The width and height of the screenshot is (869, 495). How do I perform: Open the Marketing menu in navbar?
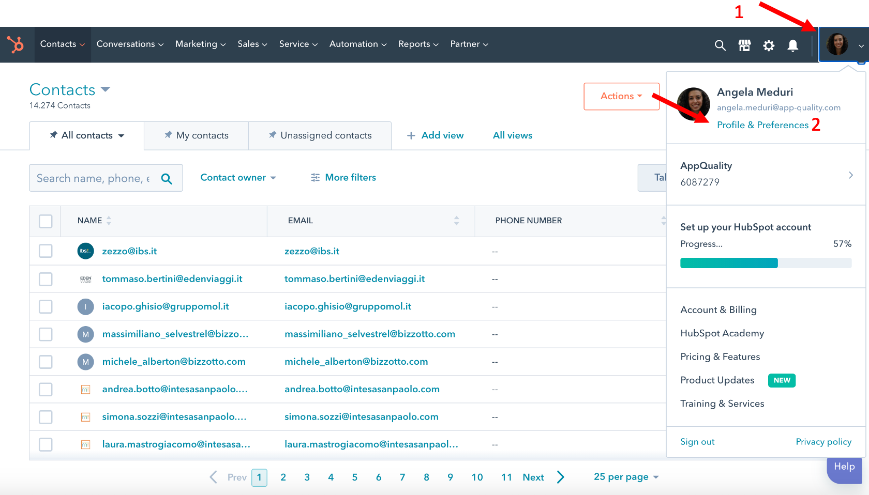coord(201,44)
